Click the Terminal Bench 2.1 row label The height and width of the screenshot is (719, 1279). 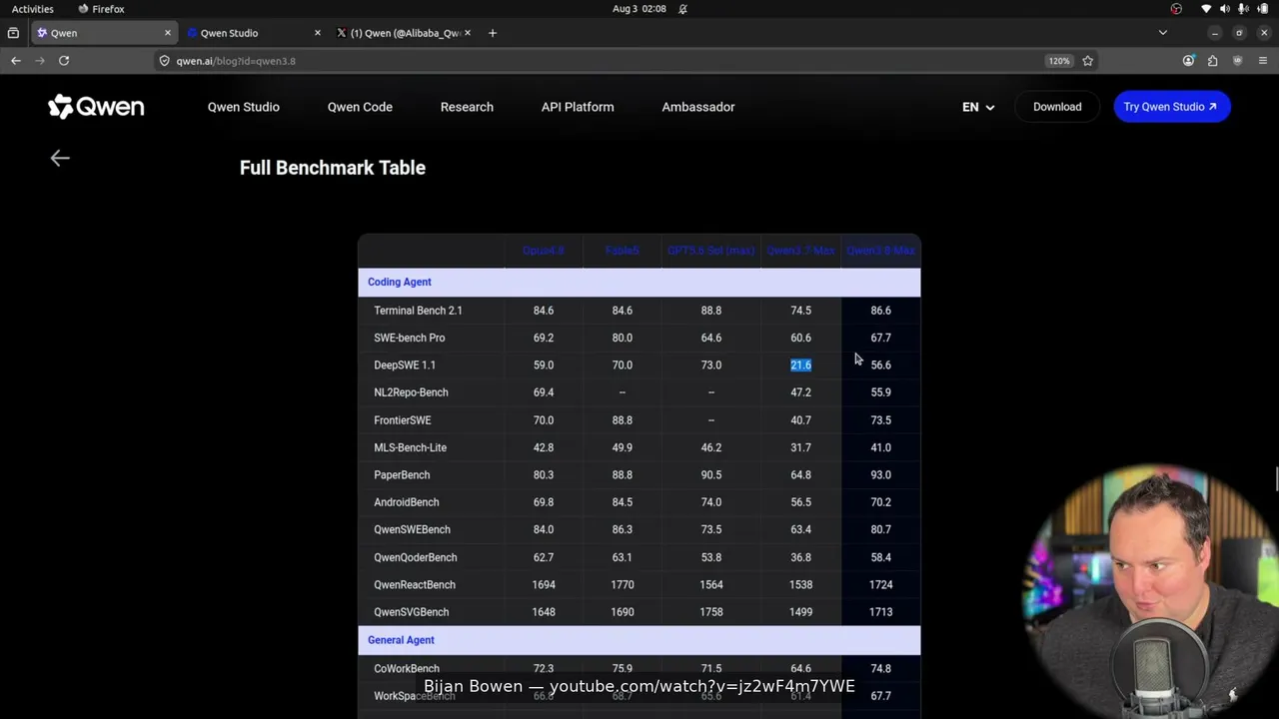(418, 311)
